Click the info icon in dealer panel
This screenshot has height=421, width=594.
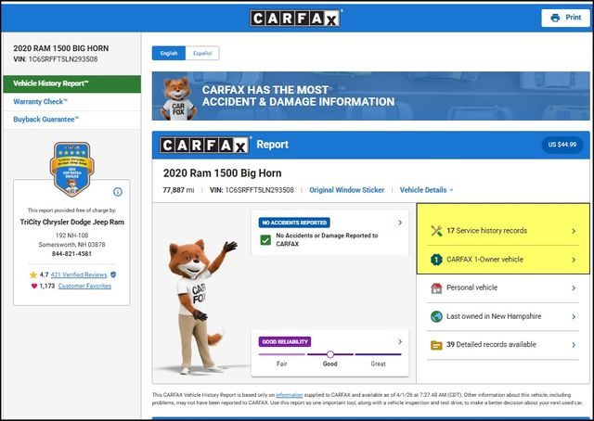(x=118, y=192)
